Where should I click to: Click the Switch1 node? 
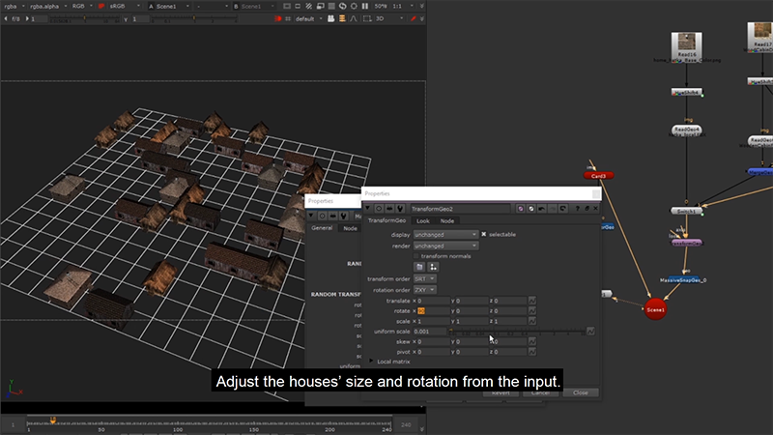pos(686,211)
